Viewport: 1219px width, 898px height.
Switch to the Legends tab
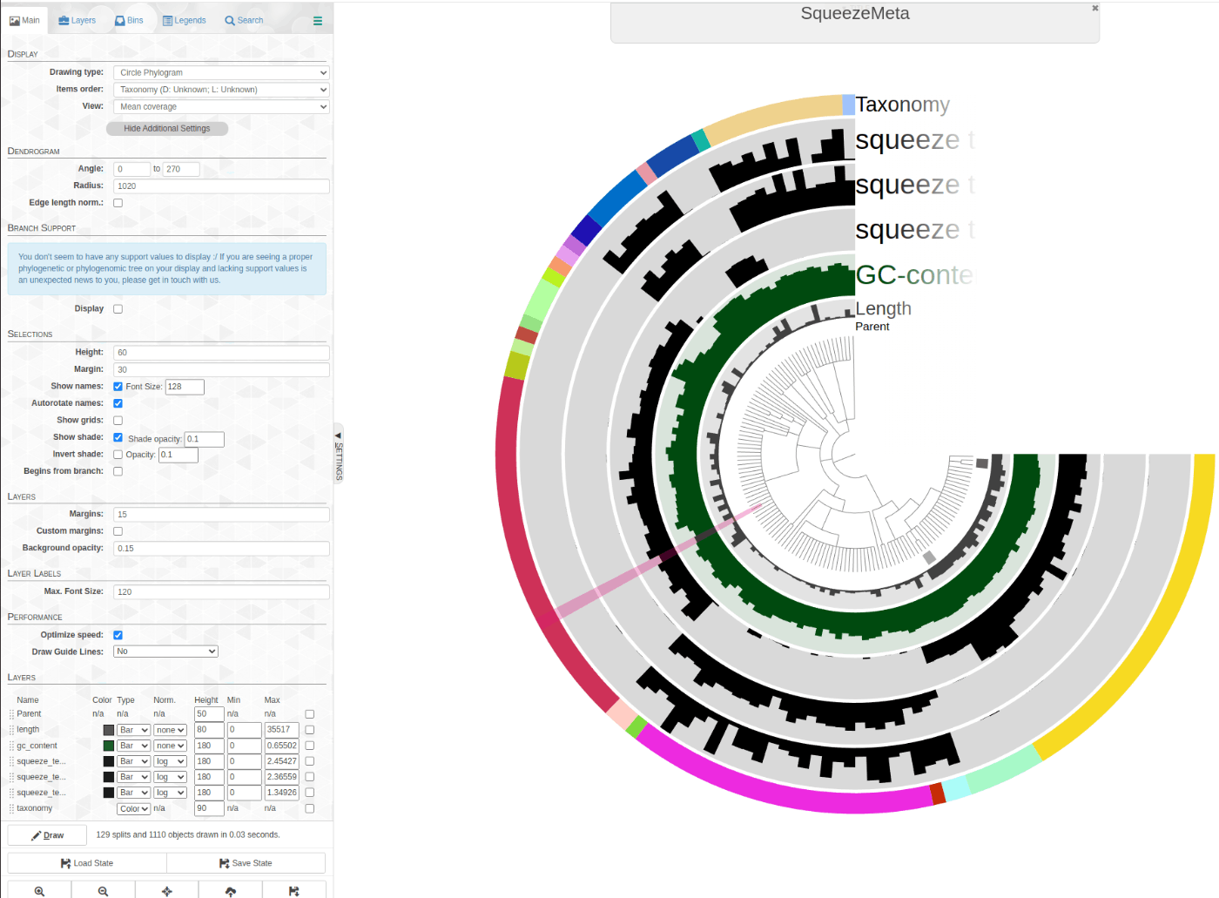tap(185, 21)
